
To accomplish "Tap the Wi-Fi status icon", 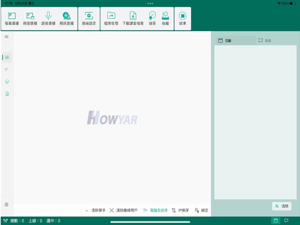I will 279,4.
